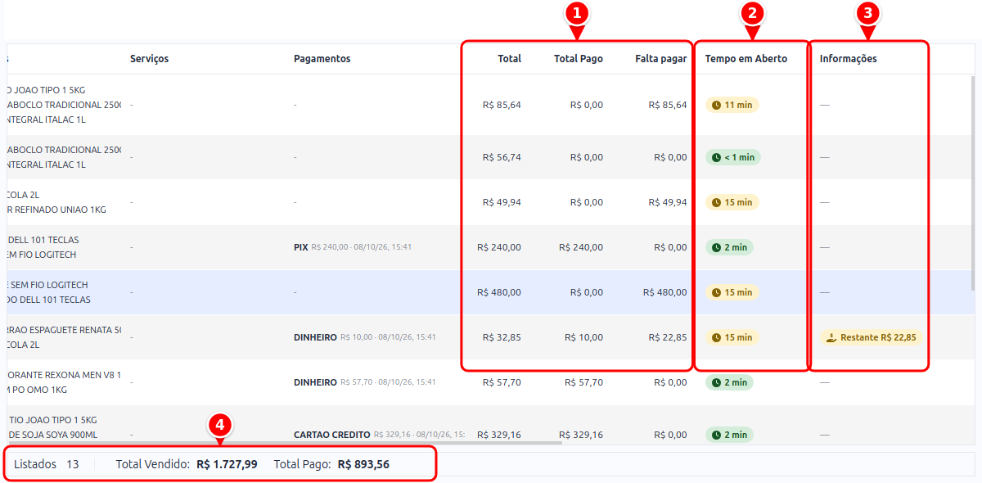Click the product text DE SOJA SOYA 900ML
This screenshot has height=483, width=982.
pos(52,435)
